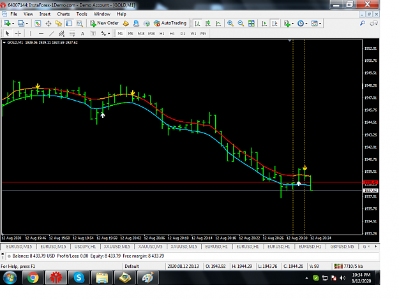
Task: Toggle the Auto Scroll chart option
Action: pyautogui.click(x=264, y=24)
